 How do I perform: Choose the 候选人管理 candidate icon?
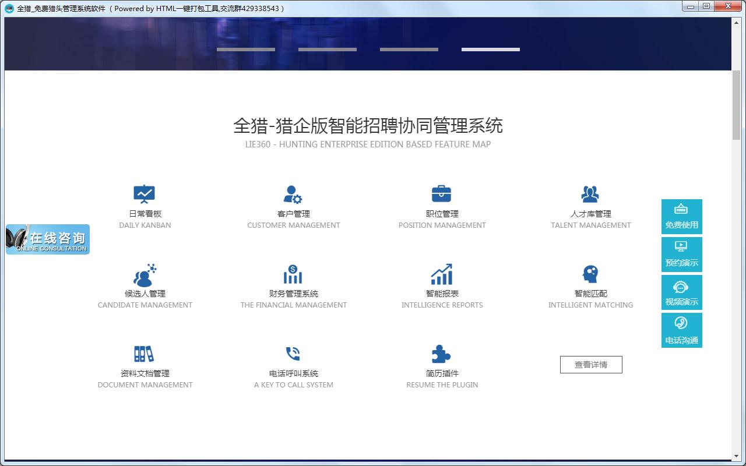point(145,275)
